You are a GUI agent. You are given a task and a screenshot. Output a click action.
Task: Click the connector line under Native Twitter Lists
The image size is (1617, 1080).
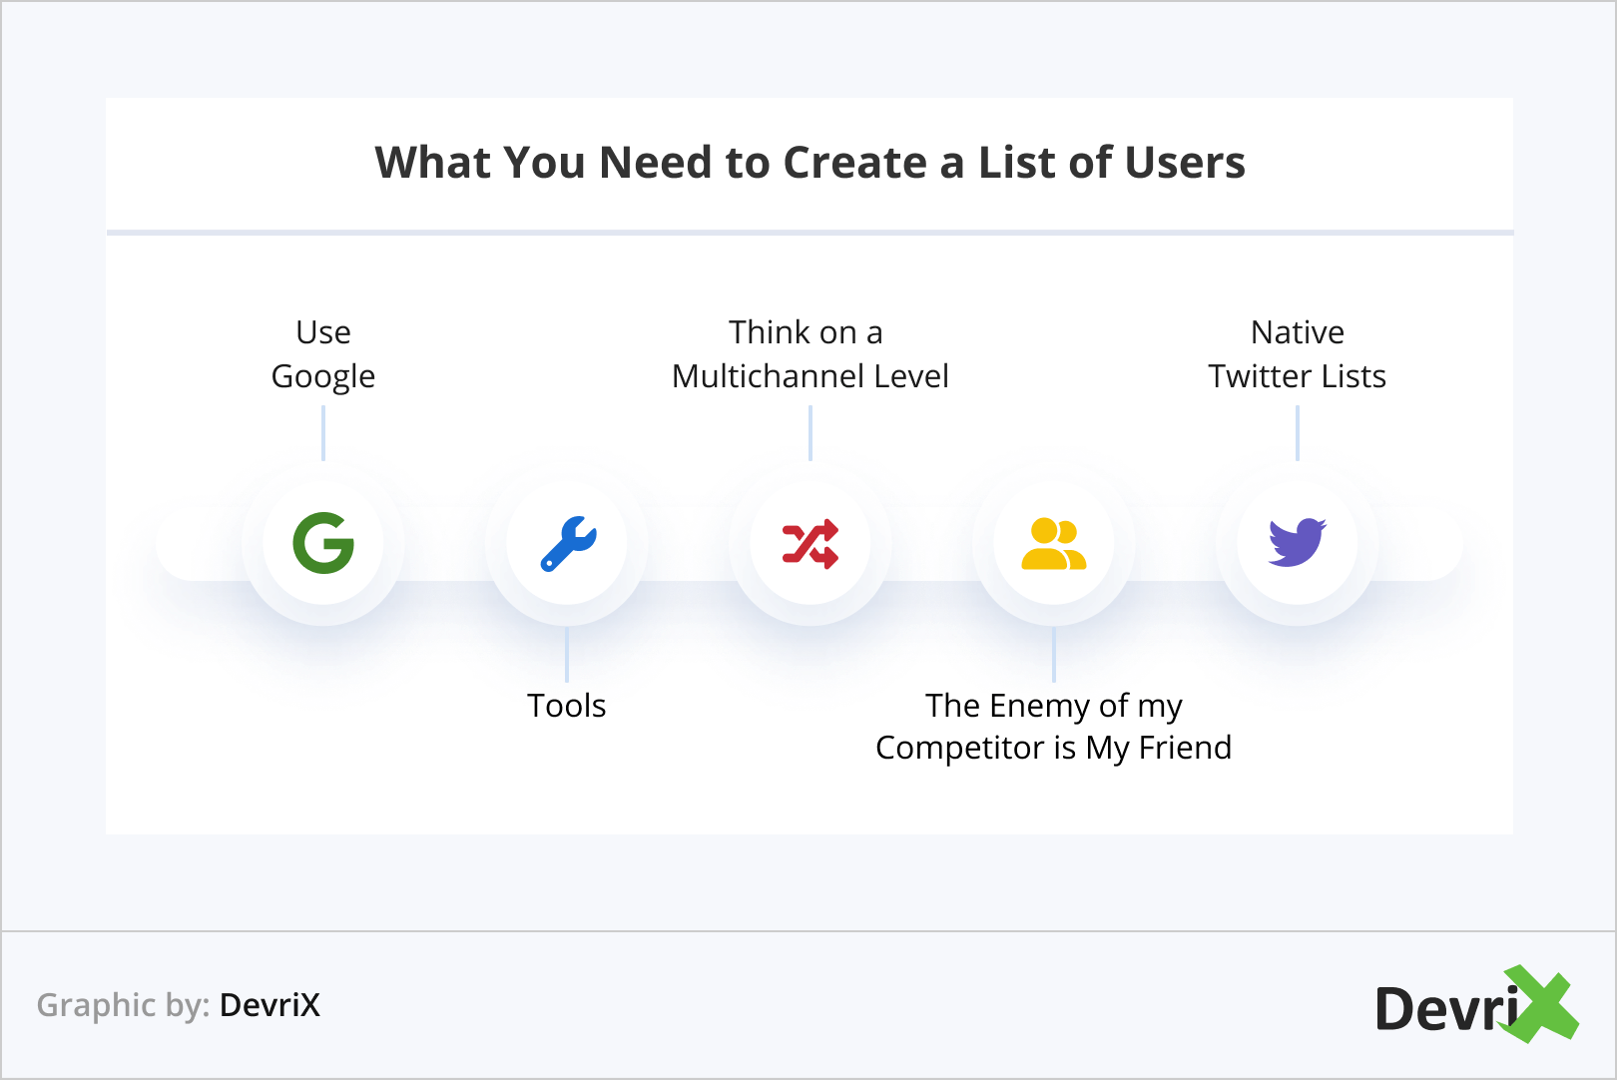click(1297, 433)
